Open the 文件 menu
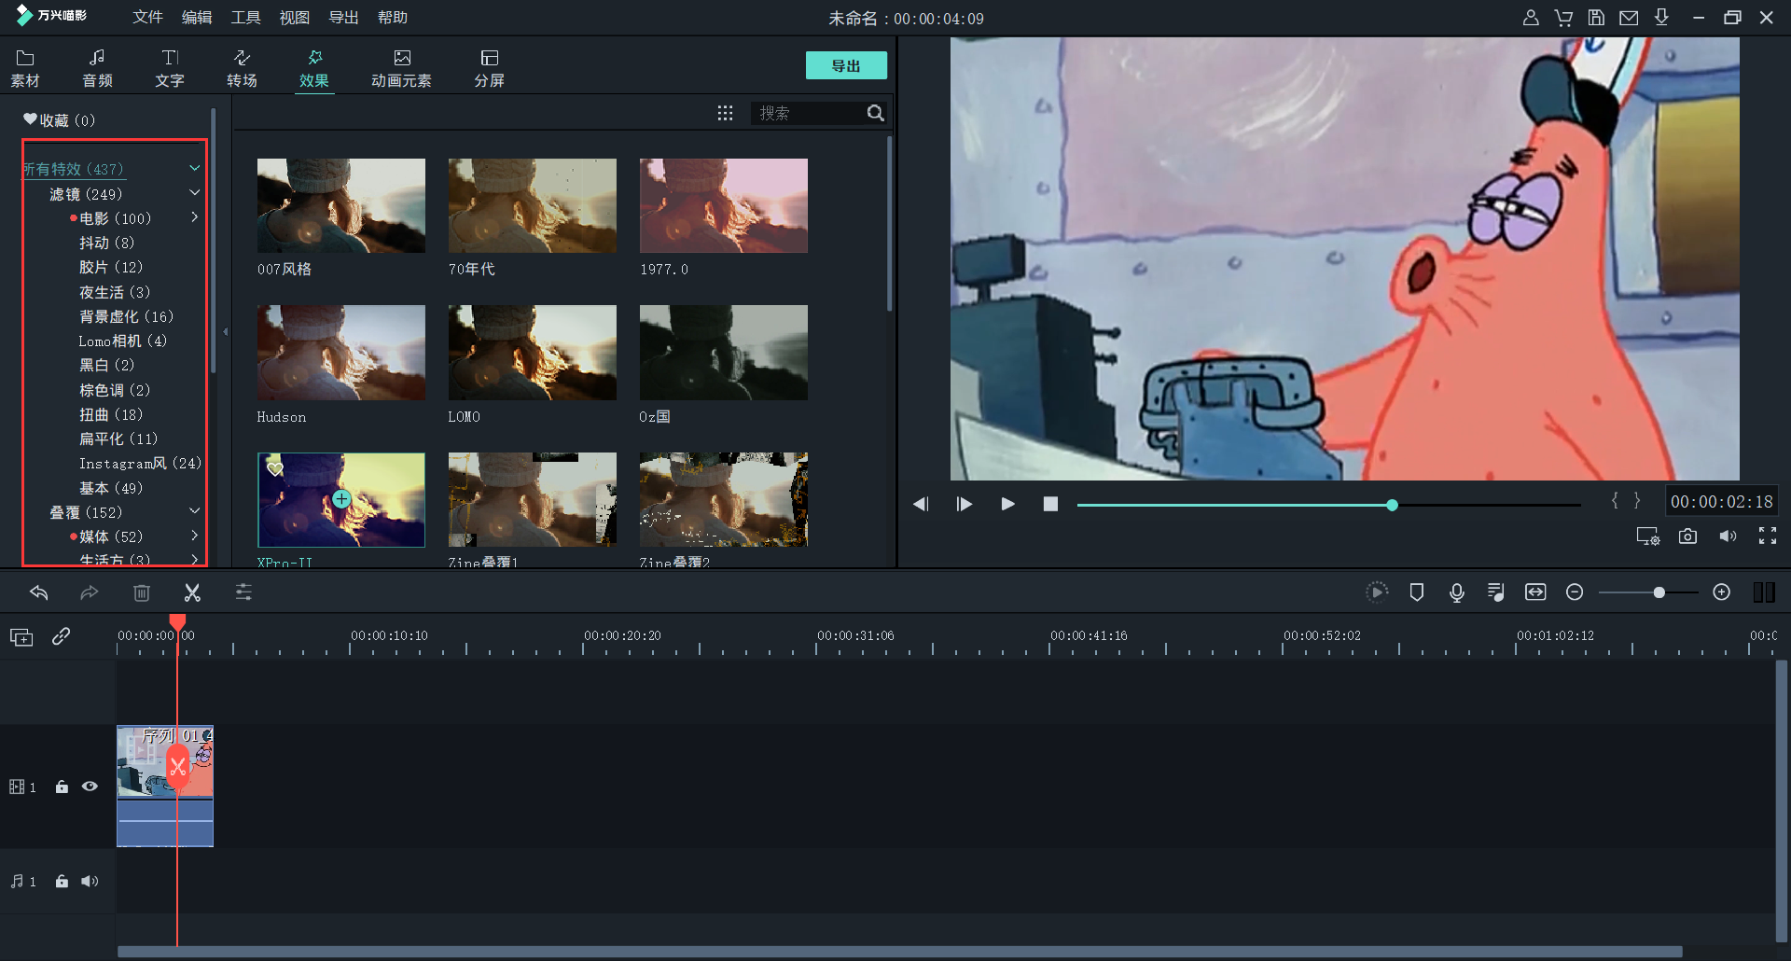 pyautogui.click(x=147, y=18)
